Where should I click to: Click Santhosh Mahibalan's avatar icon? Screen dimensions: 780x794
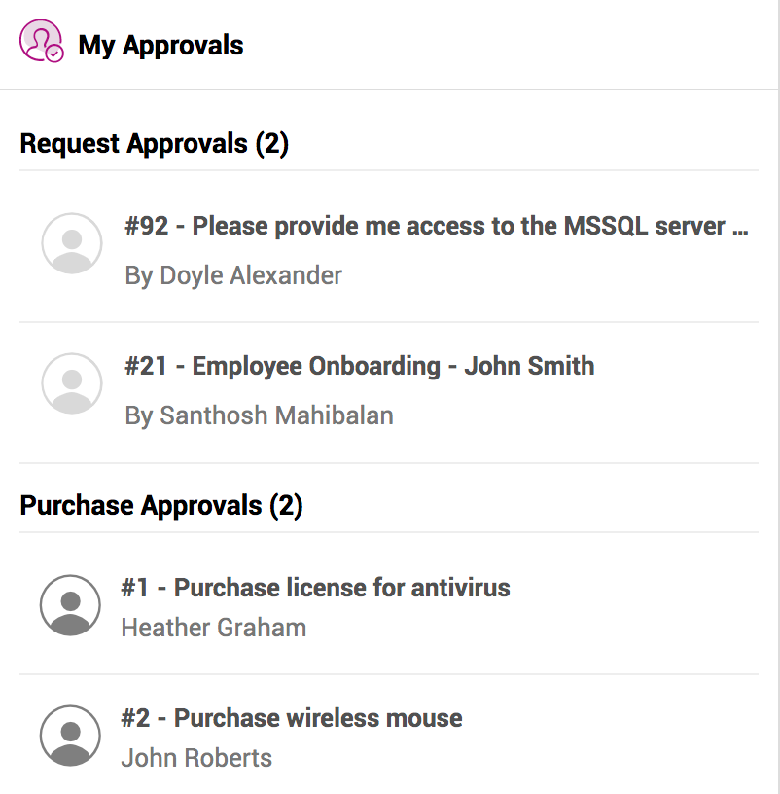pos(72,383)
